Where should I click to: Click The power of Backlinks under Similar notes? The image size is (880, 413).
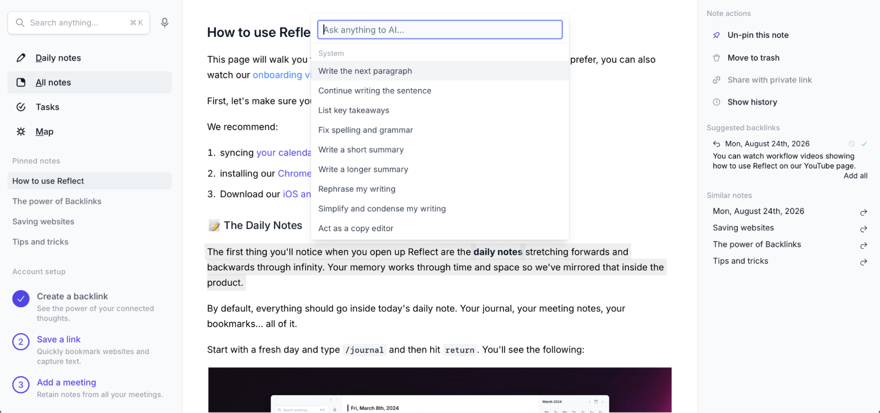point(757,244)
